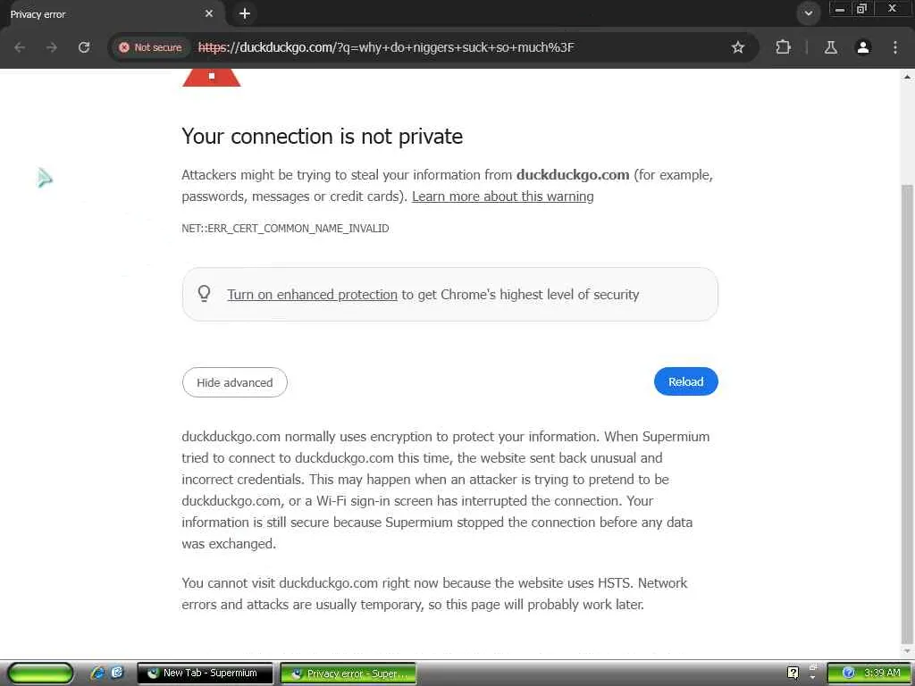Launch Internet Explorer from the quick launch
The width and height of the screenshot is (915, 686).
click(98, 673)
